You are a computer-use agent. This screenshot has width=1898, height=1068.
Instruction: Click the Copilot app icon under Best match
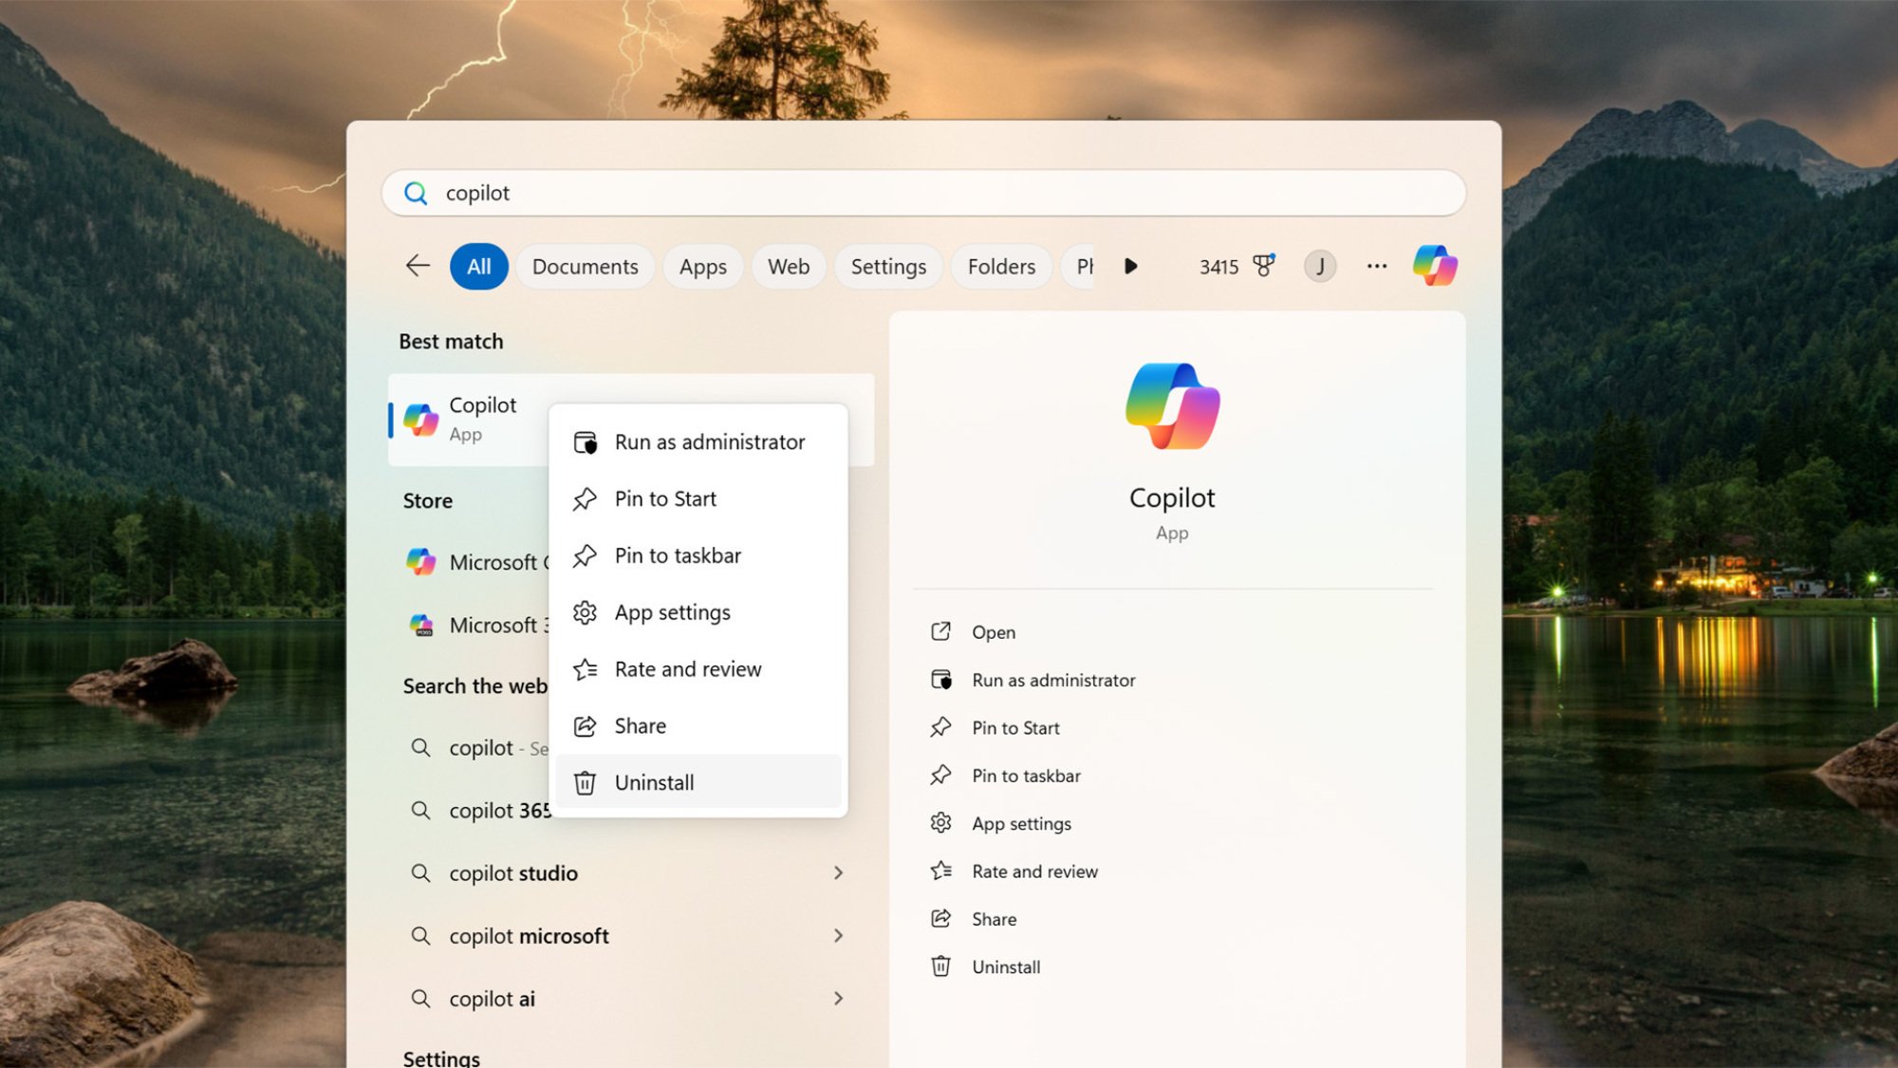419,419
